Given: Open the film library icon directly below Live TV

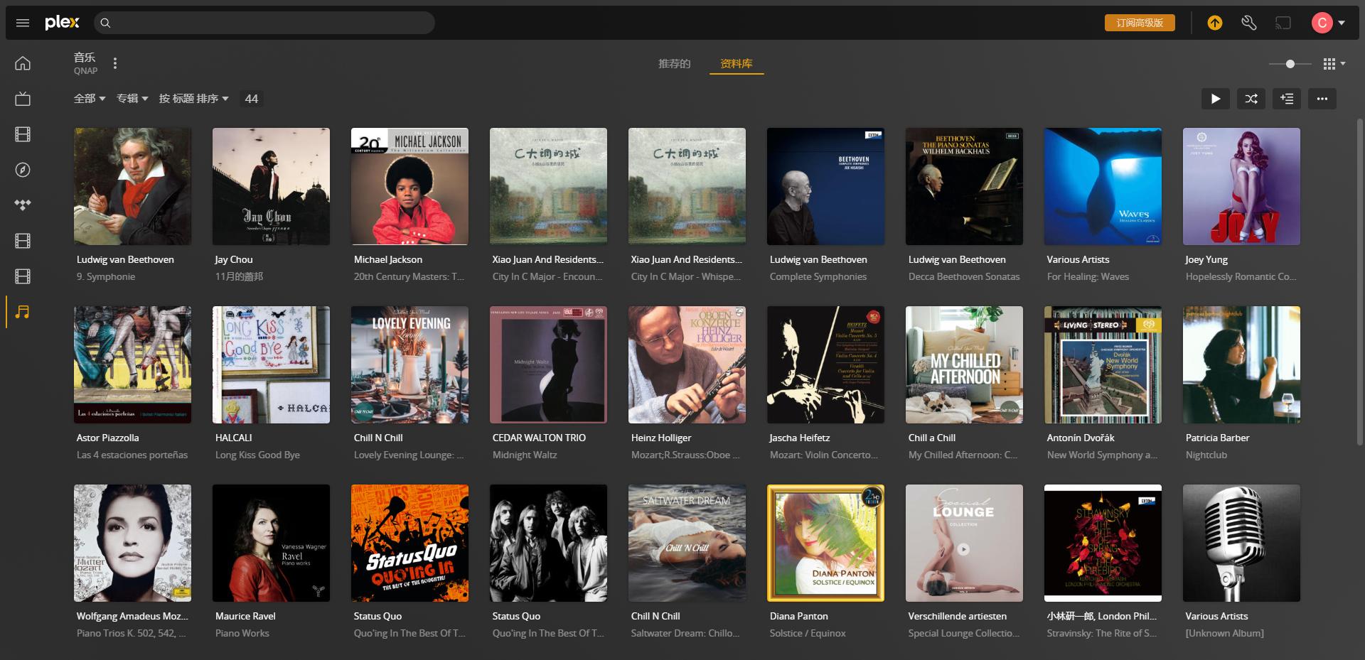Looking at the screenshot, I should point(23,134).
